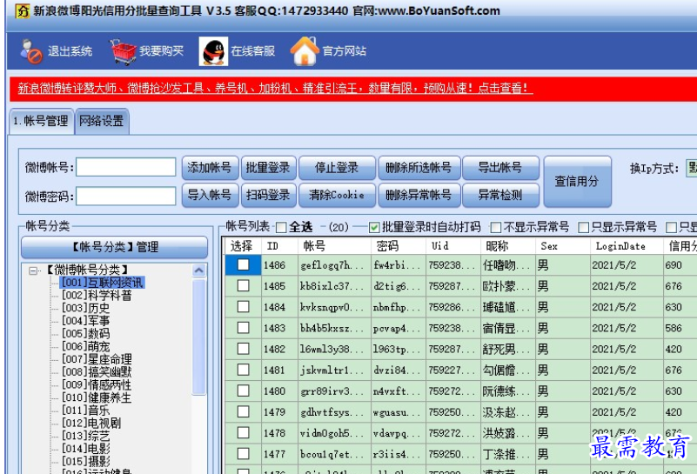Viewport: 697px width, 474px height.
Task: Check the row checkbox for ID 1482
Action: click(x=243, y=349)
